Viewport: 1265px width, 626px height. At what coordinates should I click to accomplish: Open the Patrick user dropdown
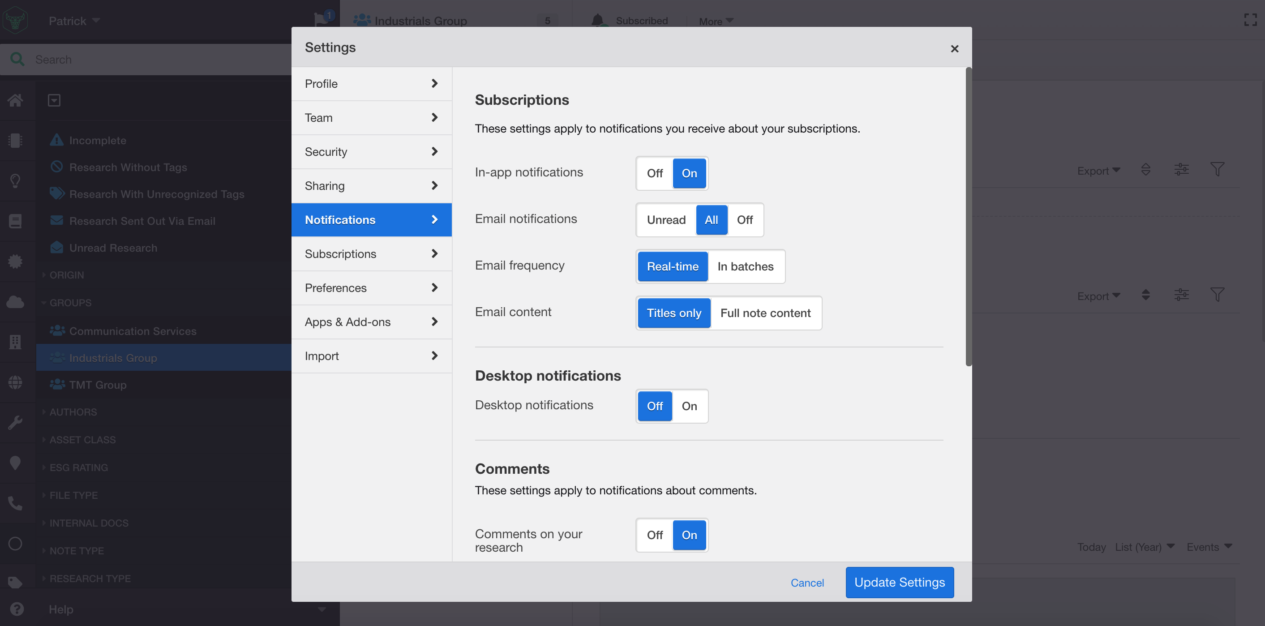[x=74, y=21]
